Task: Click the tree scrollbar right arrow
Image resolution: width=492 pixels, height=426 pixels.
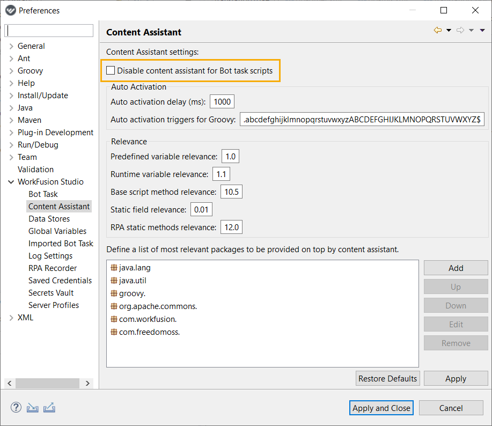Action: coord(88,383)
